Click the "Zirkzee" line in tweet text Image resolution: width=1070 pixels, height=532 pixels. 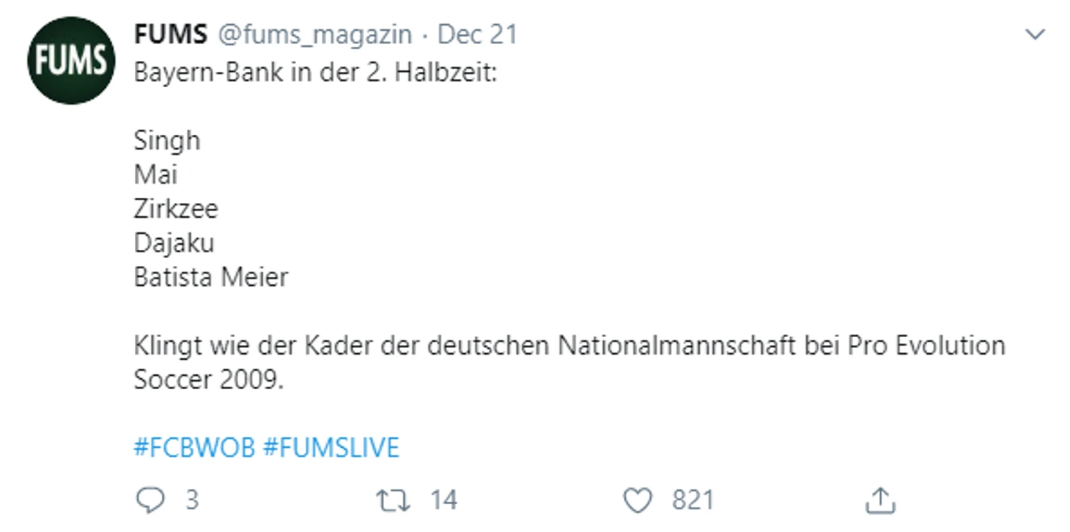tap(176, 210)
